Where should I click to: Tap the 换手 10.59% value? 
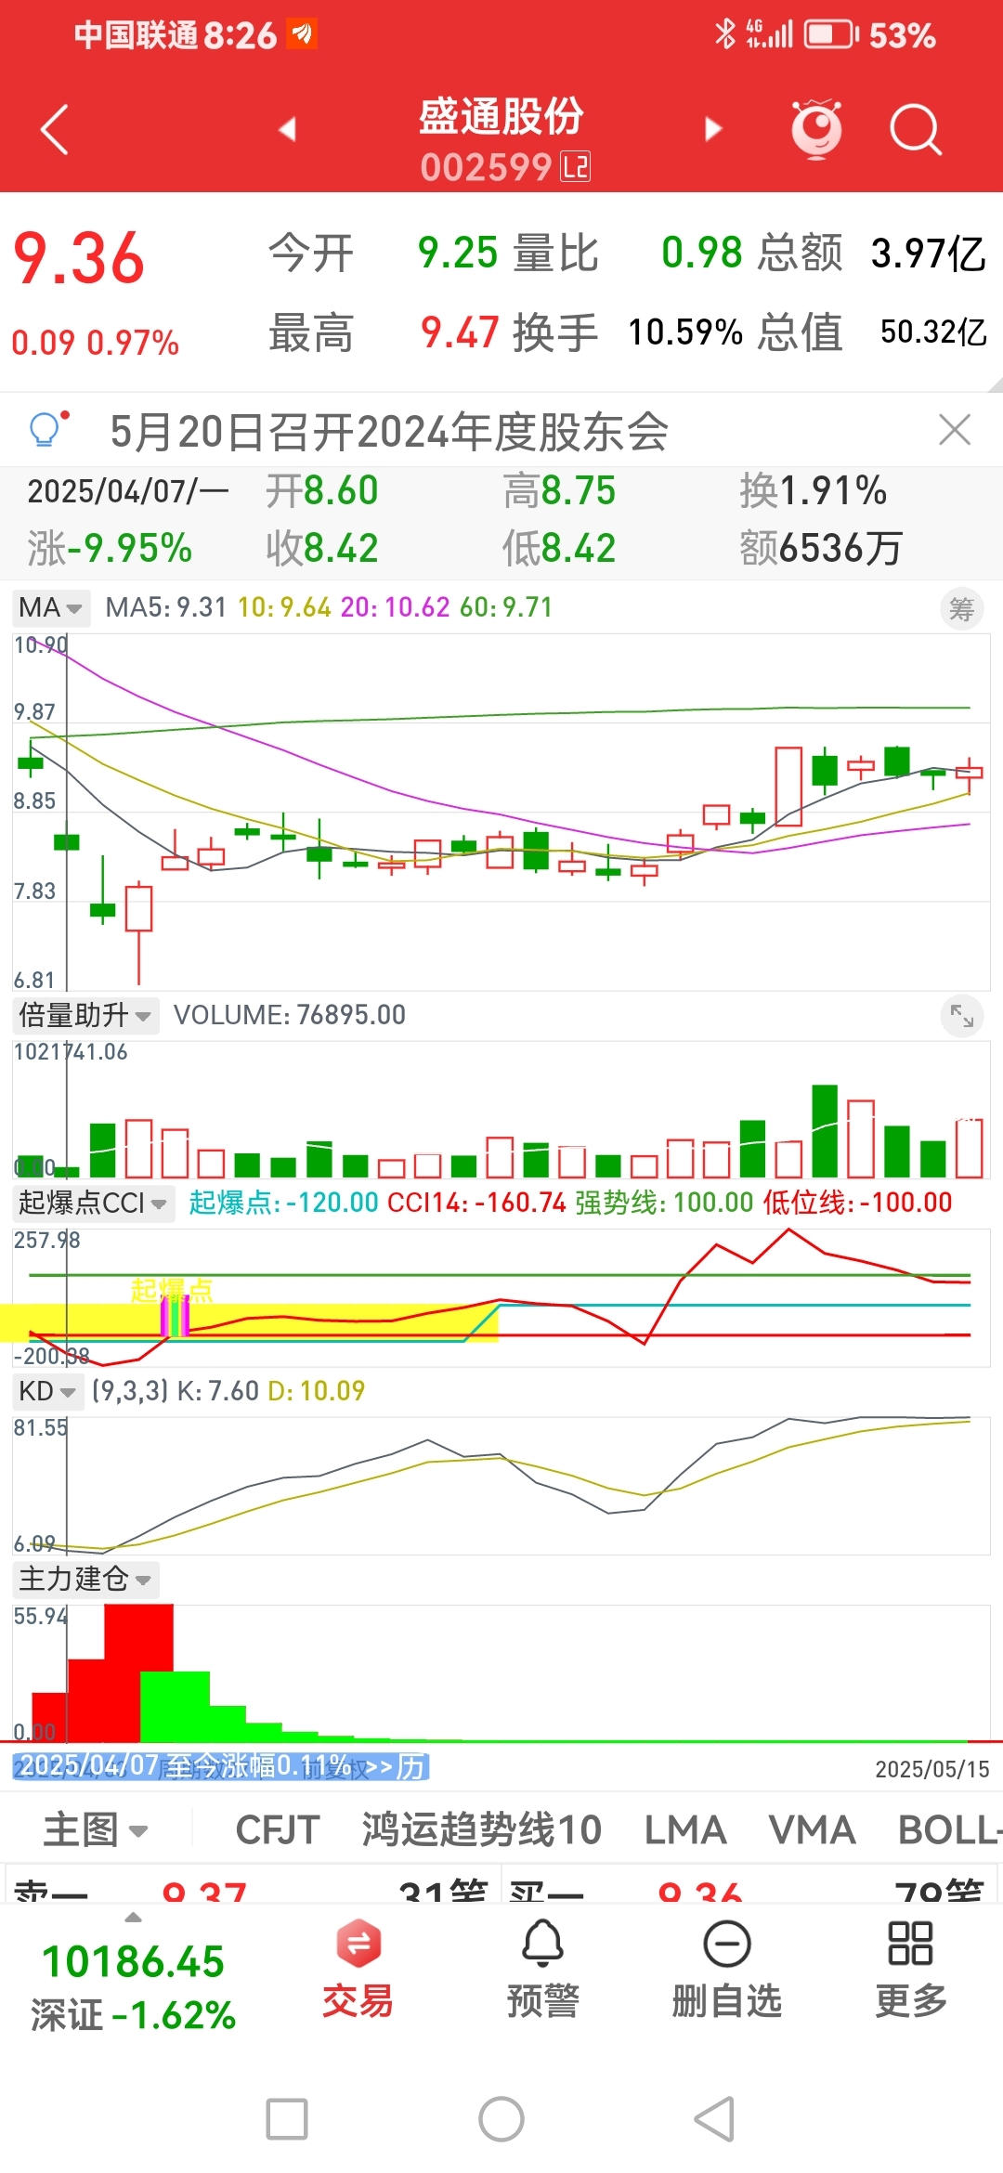pyautogui.click(x=685, y=332)
